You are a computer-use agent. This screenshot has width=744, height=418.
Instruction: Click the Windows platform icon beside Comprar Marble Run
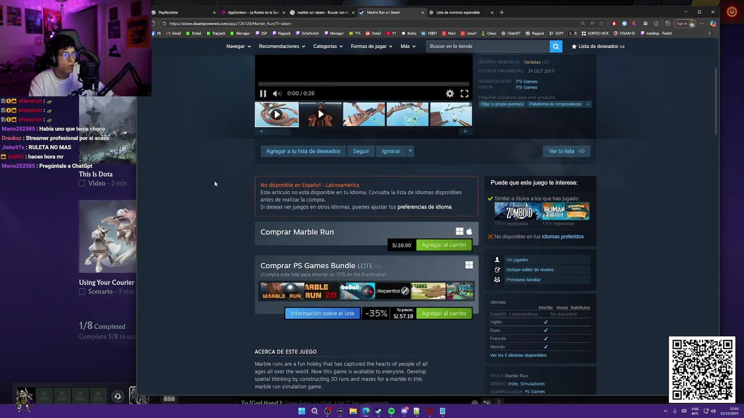point(459,232)
